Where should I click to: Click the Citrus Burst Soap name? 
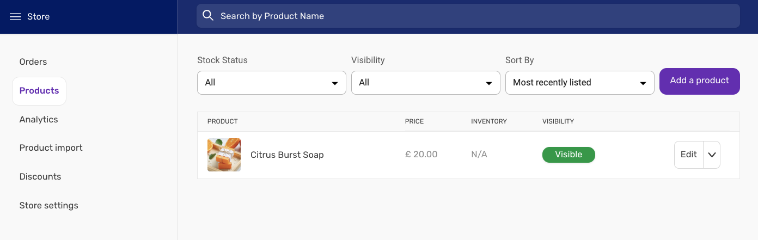[x=287, y=155]
